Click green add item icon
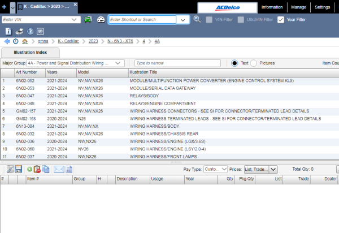This screenshot has width=339, height=233. 29,170
